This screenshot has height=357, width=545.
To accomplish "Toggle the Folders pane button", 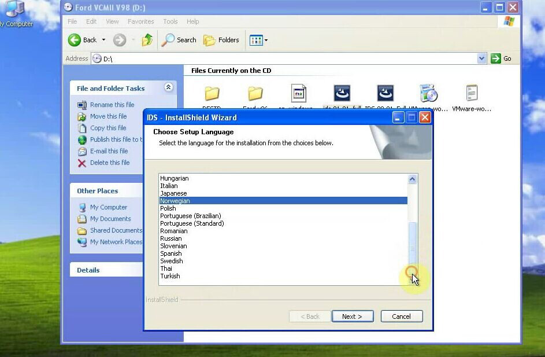I will [x=221, y=40].
